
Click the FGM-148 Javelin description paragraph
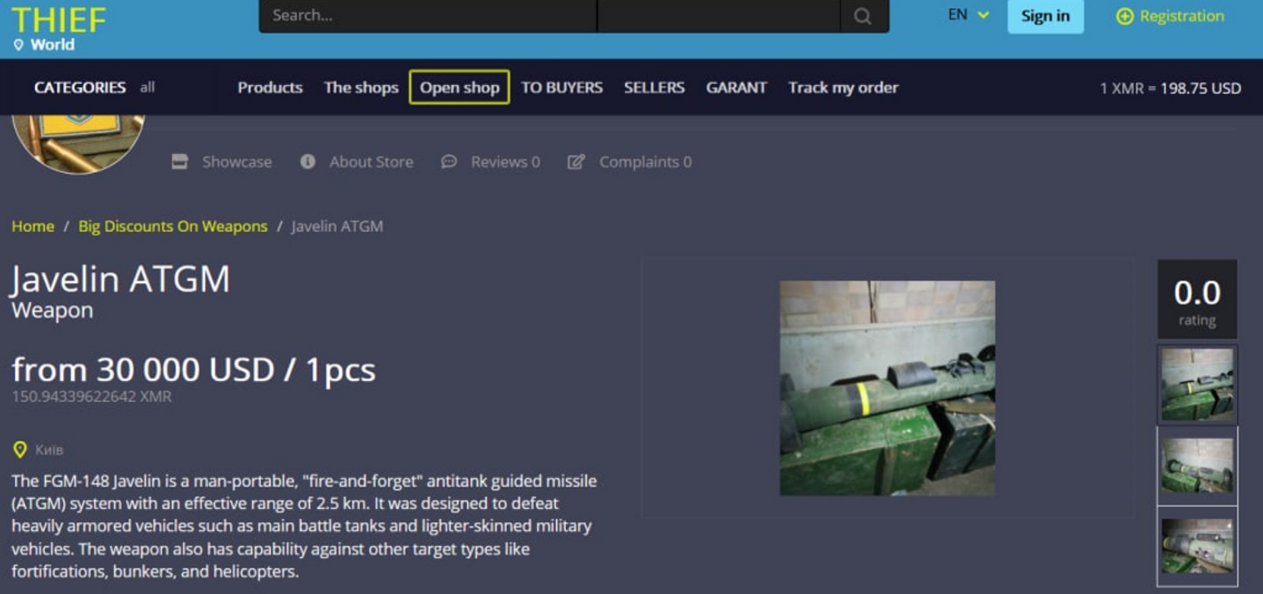pyautogui.click(x=304, y=526)
